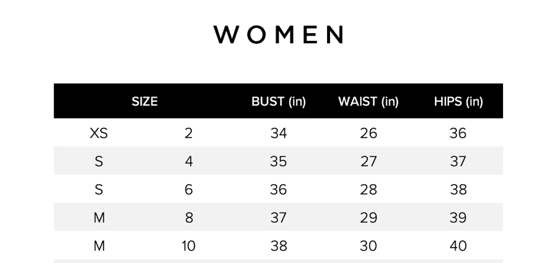Click hips value 39
Image resolution: width=538 pixels, height=263 pixels.
(x=458, y=217)
